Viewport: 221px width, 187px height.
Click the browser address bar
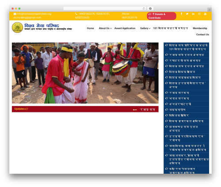tap(105, 8)
